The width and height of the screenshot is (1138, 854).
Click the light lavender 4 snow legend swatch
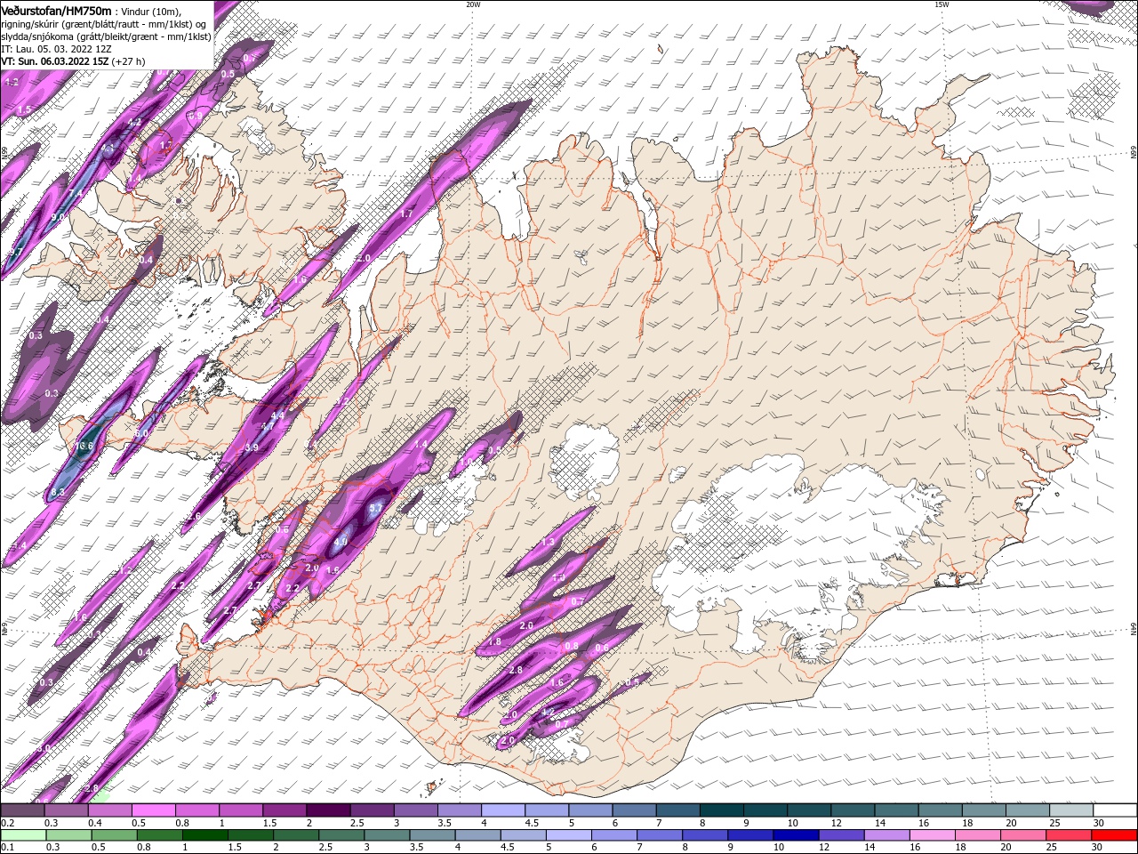tap(503, 810)
